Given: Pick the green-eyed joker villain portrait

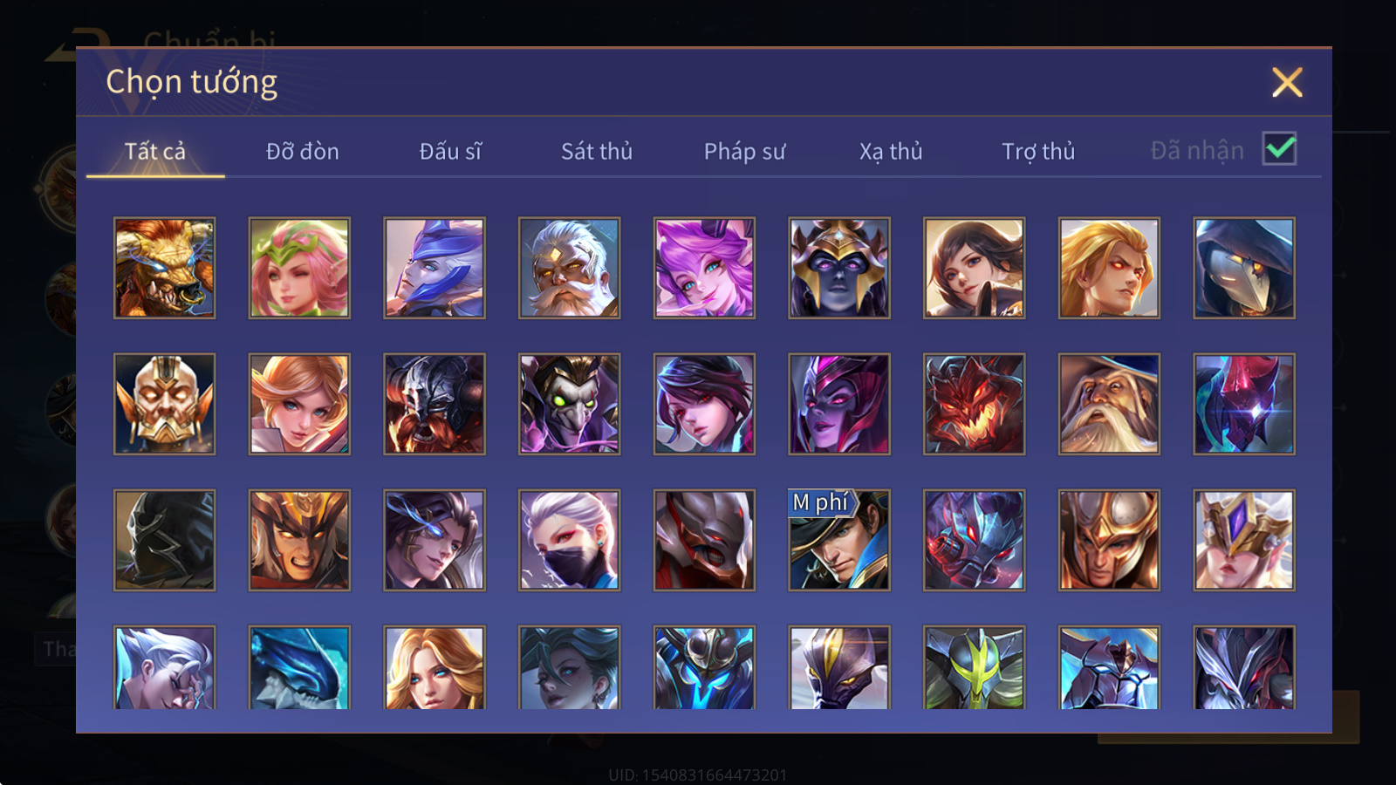Looking at the screenshot, I should point(569,404).
